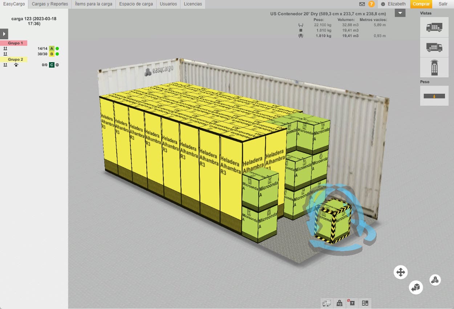Toggle the green status dot for item A
This screenshot has height=309, width=454.
pos(57,48)
